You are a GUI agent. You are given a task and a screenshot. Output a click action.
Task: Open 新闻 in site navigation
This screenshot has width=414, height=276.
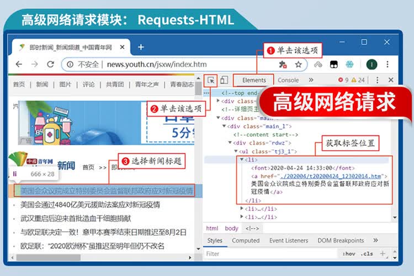click(42, 84)
